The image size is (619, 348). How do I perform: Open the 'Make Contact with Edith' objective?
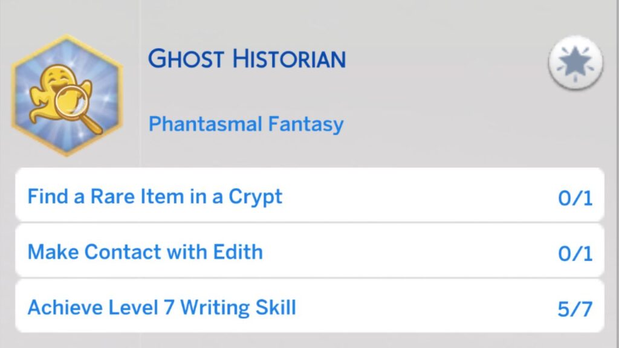(145, 251)
